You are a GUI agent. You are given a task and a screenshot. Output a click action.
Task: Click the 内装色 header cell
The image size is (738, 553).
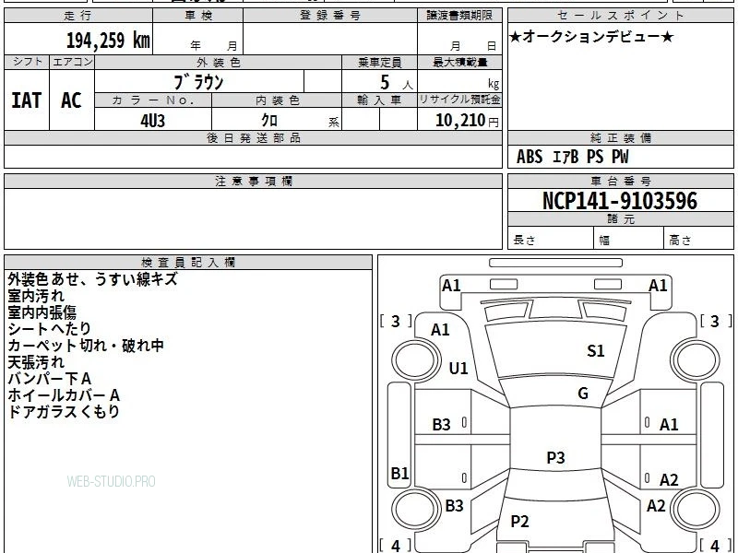click(277, 100)
